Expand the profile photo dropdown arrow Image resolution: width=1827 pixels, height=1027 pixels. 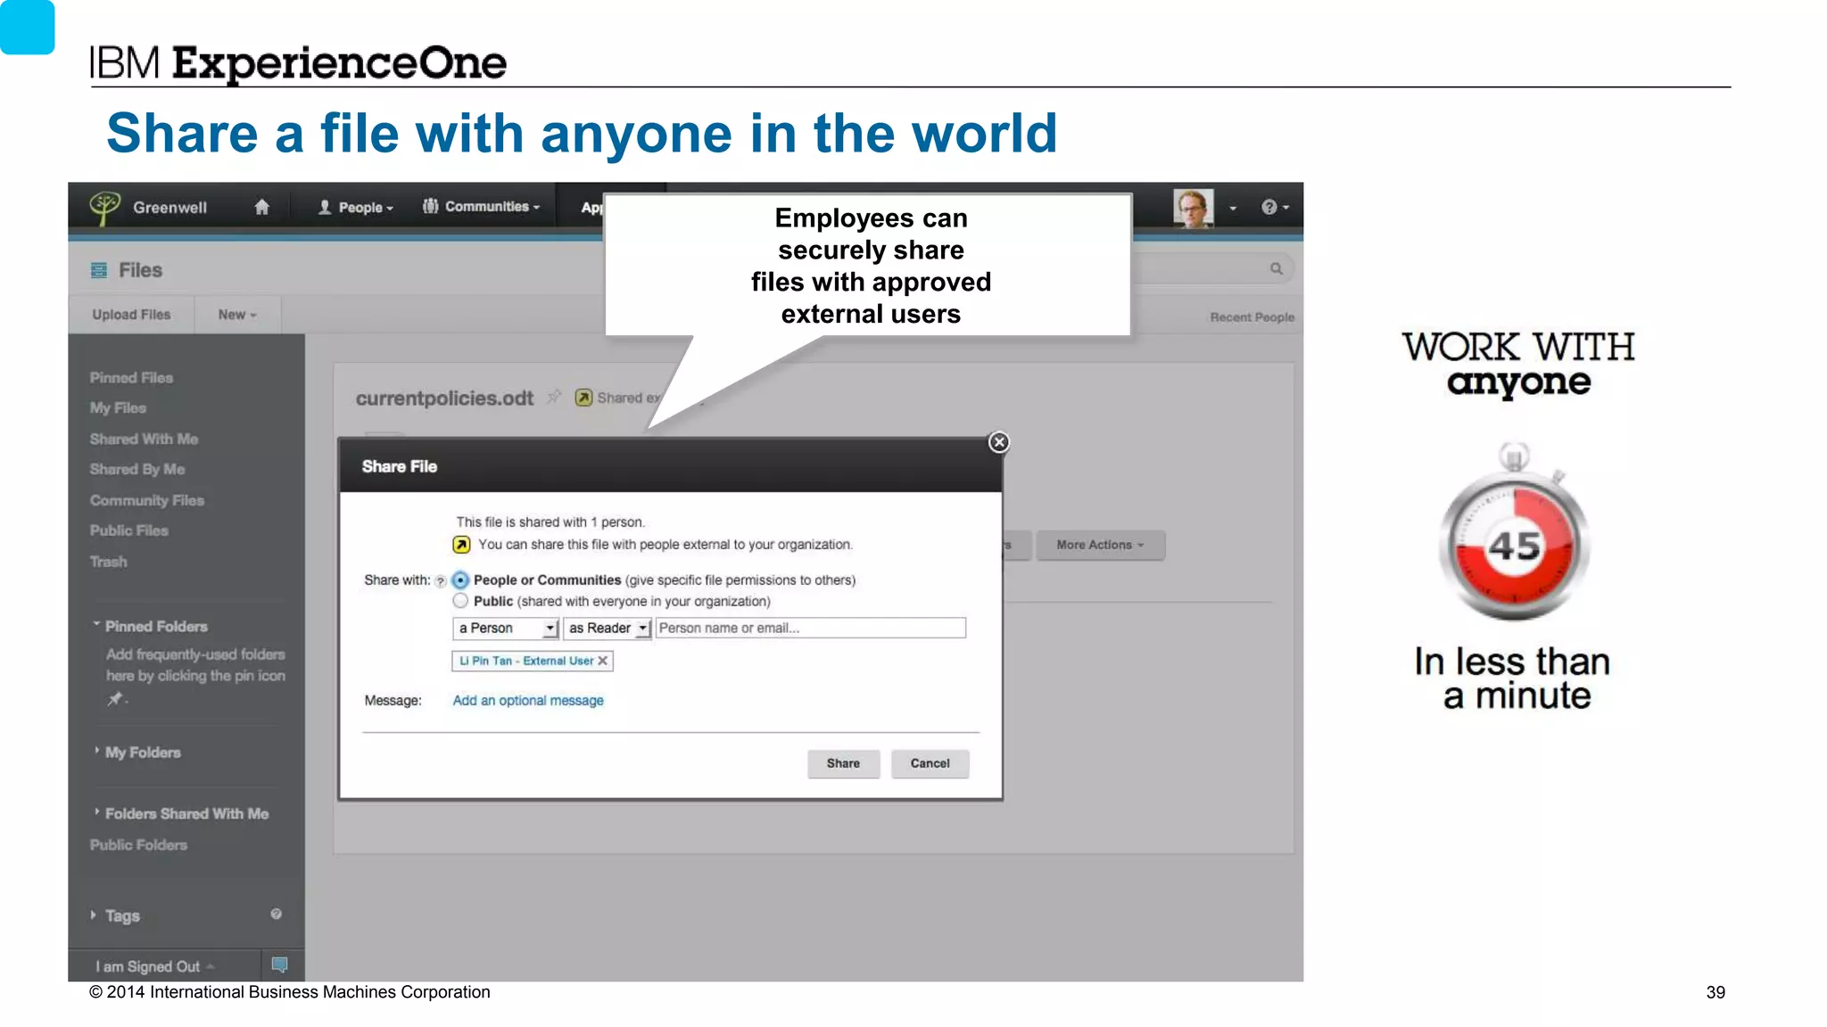(x=1233, y=209)
